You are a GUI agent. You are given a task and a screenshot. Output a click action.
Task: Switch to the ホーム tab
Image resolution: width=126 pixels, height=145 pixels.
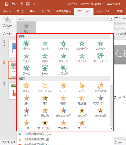[x=20, y=11]
